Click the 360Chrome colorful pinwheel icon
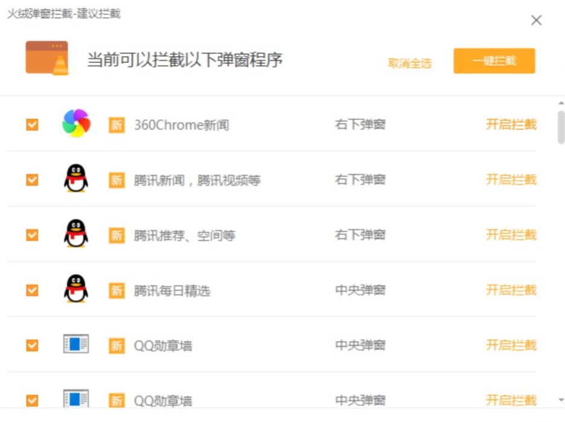The height and width of the screenshot is (422, 565). (76, 123)
